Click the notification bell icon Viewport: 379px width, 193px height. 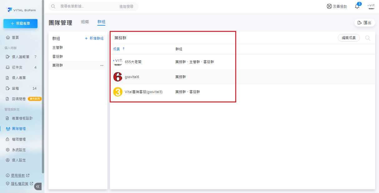(357, 7)
